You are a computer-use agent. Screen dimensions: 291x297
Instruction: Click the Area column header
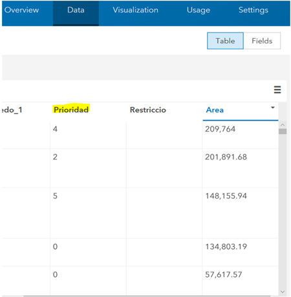pyautogui.click(x=215, y=110)
